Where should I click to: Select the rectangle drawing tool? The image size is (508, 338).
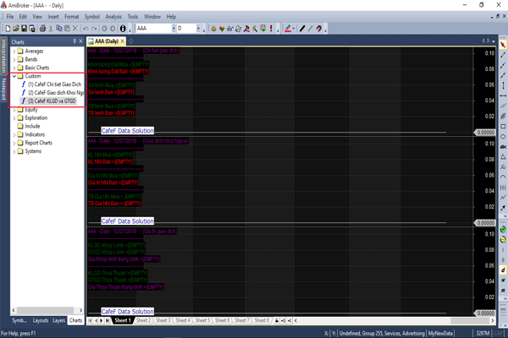coord(503,127)
